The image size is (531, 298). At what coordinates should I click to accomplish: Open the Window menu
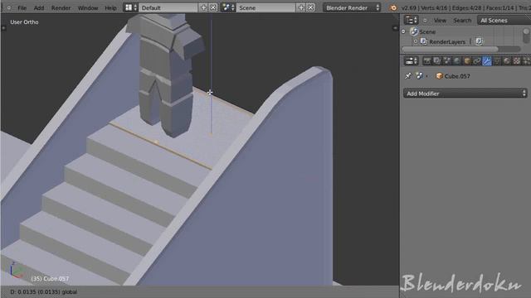click(x=88, y=7)
